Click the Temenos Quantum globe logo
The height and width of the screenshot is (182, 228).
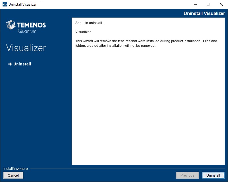click(x=11, y=25)
